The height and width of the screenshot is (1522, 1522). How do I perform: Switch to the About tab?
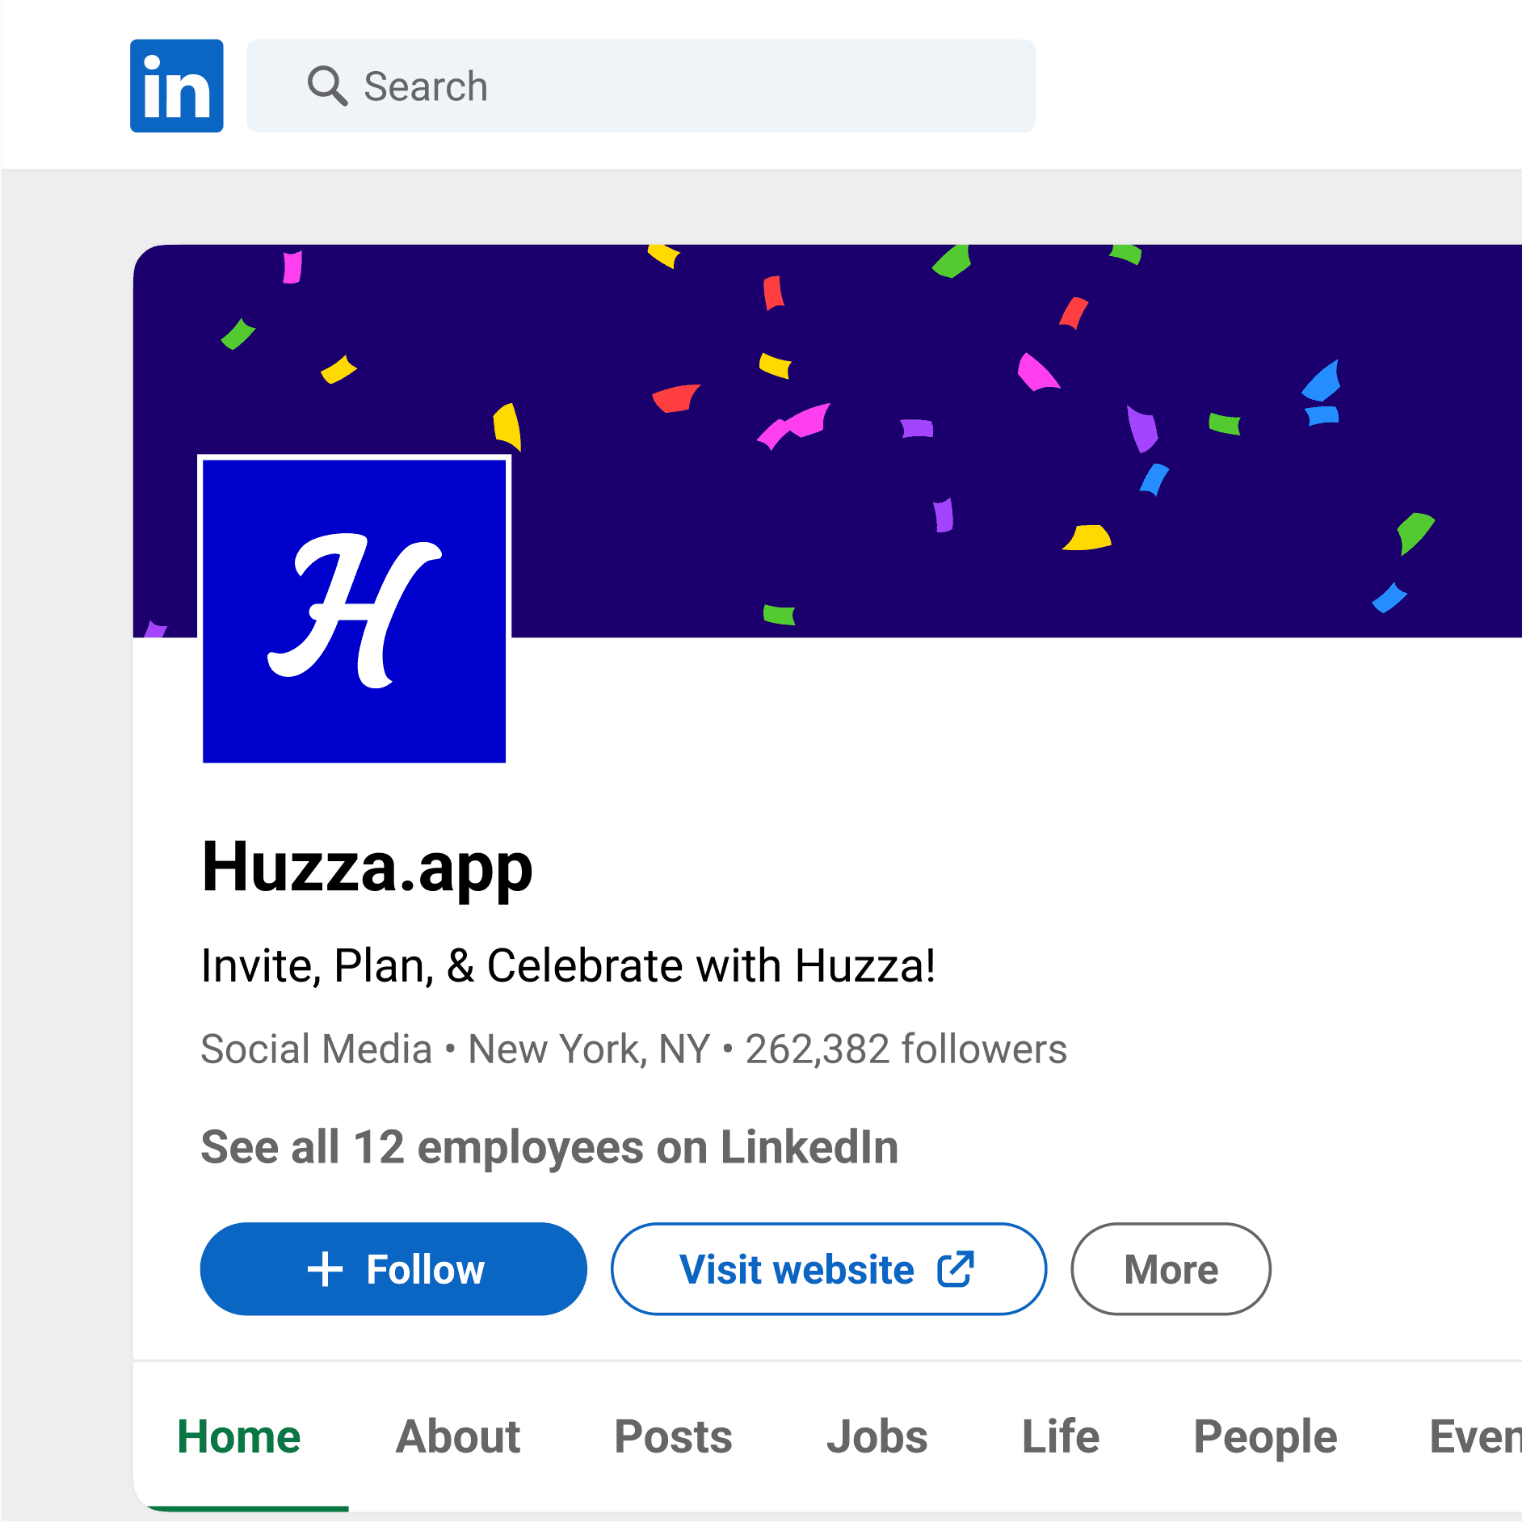pyautogui.click(x=458, y=1437)
